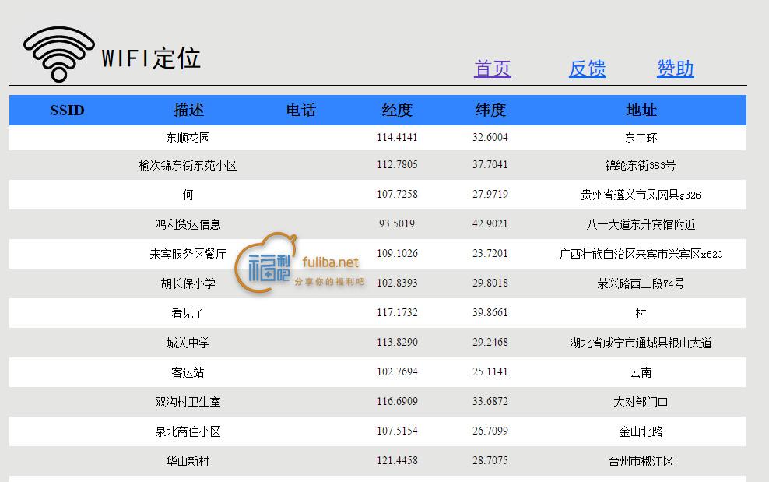Viewport: 769px width, 482px height.
Task: Click the address 大对部门口
Action: [641, 402]
